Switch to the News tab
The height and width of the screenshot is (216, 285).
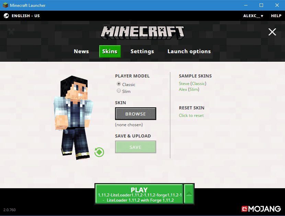pos(81,51)
